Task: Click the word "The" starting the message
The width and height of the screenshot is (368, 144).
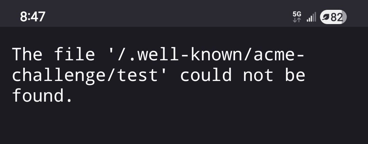Action: click(x=27, y=55)
